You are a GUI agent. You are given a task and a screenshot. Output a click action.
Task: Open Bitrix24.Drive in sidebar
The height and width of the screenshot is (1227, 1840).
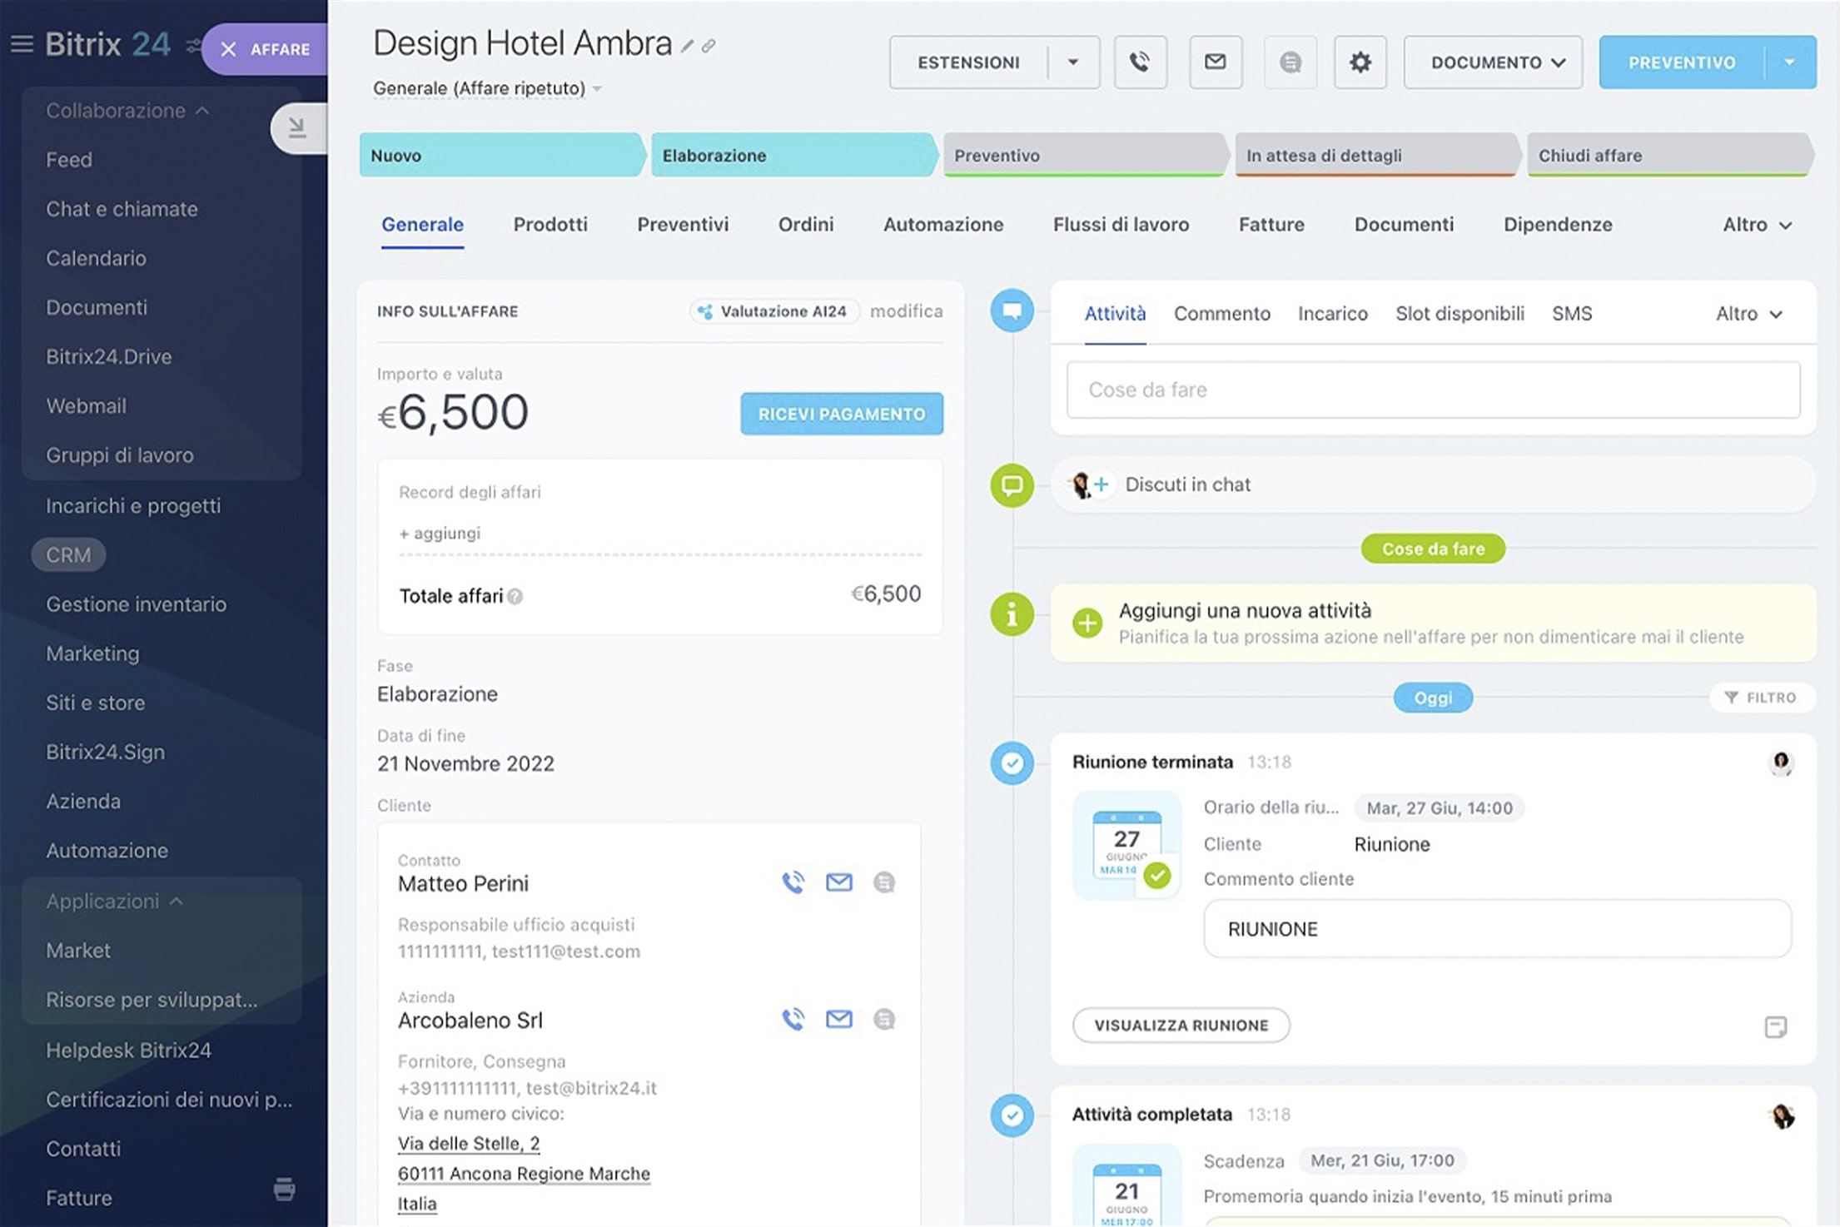[x=109, y=357]
